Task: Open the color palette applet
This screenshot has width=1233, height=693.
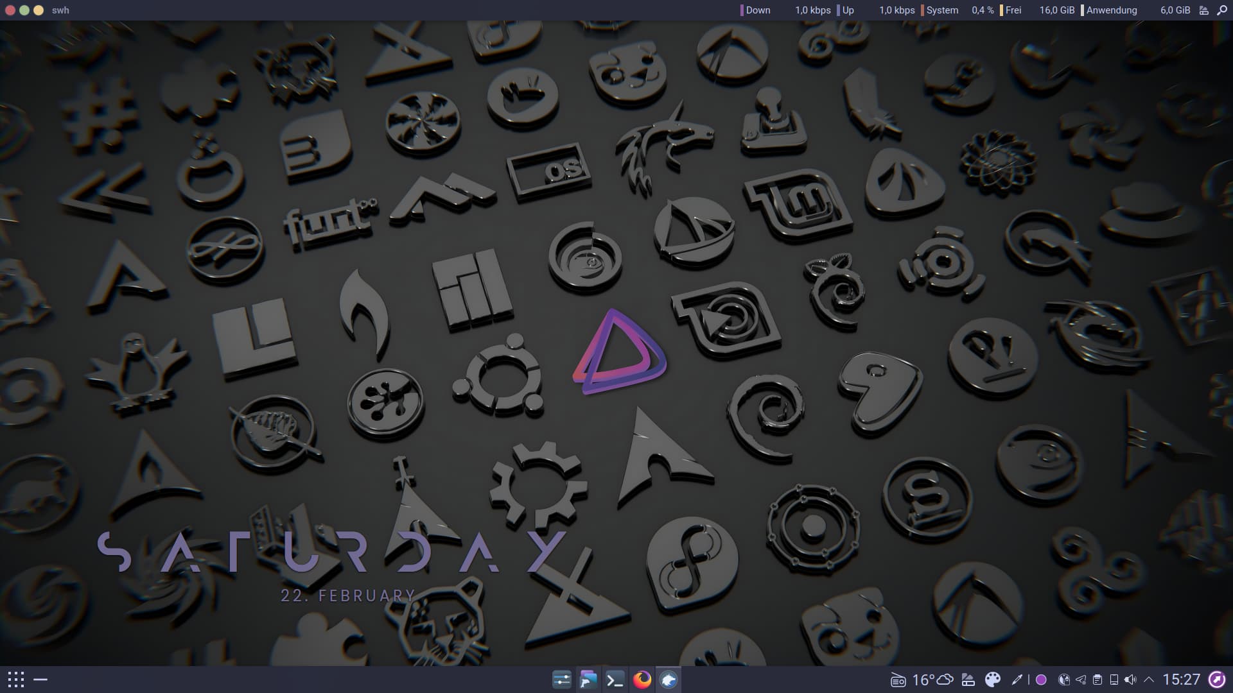Action: point(993,680)
